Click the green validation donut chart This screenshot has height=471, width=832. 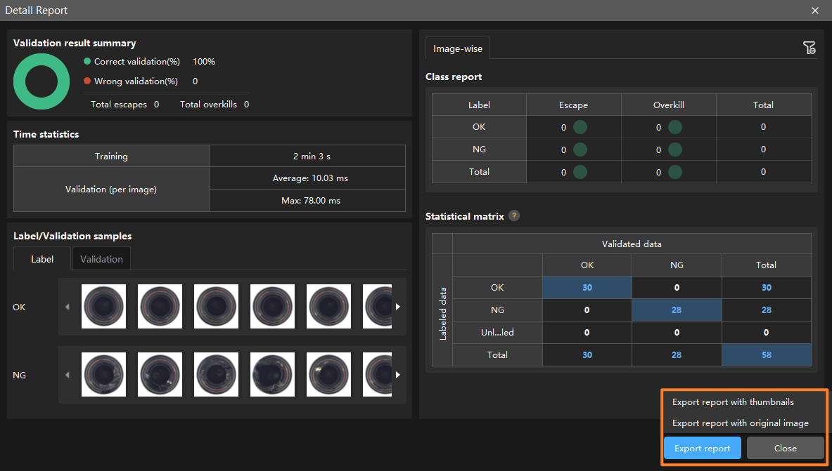[x=41, y=81]
